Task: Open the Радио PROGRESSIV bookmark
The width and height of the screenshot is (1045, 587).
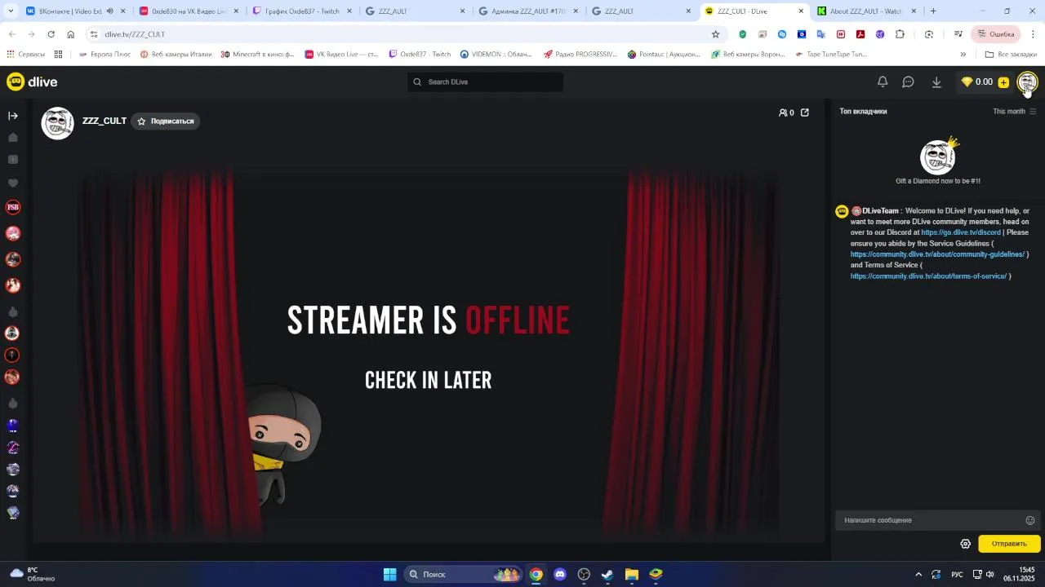Action: click(580, 55)
